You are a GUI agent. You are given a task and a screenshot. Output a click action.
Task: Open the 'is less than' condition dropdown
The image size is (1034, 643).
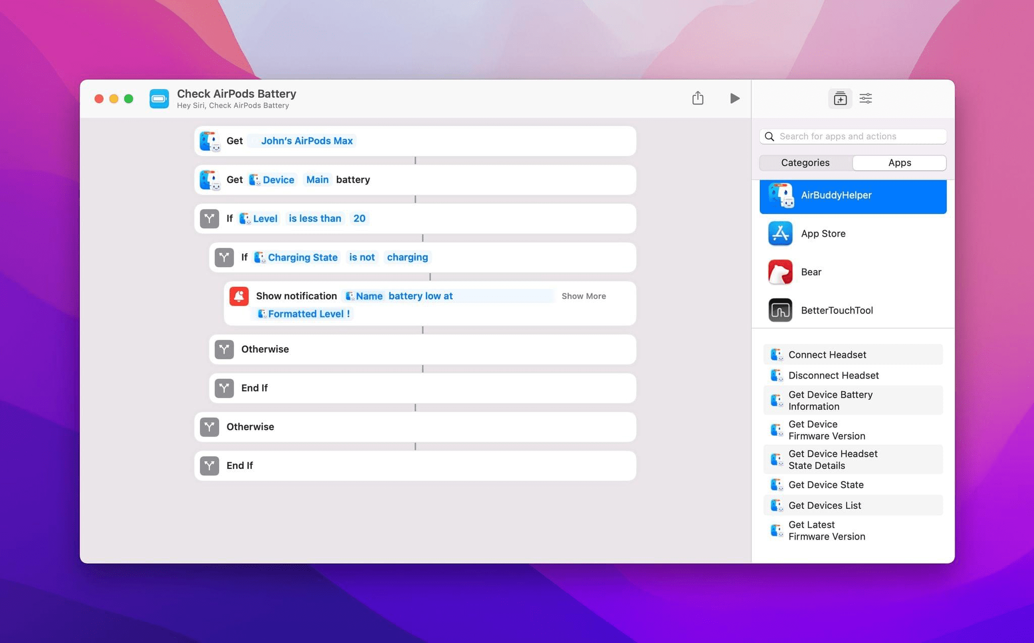(x=315, y=219)
